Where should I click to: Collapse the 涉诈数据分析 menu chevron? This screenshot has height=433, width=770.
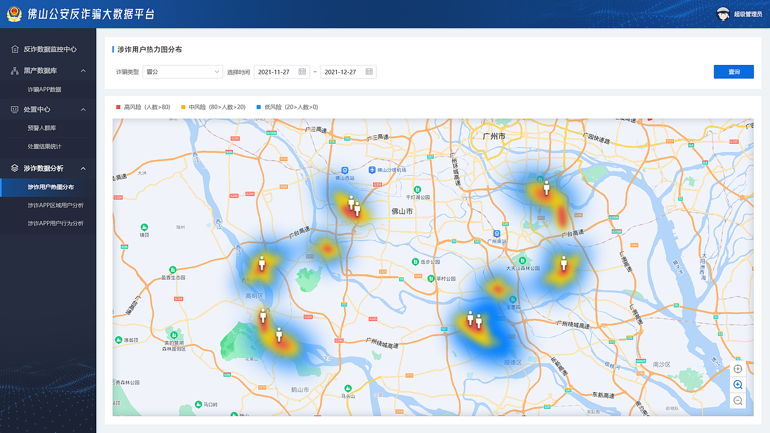click(x=83, y=168)
